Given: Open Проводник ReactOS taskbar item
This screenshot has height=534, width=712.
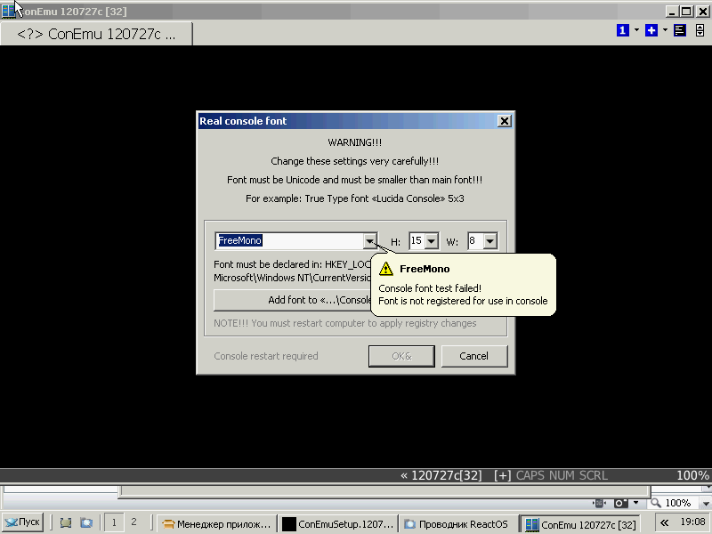Looking at the screenshot, I should [x=457, y=524].
